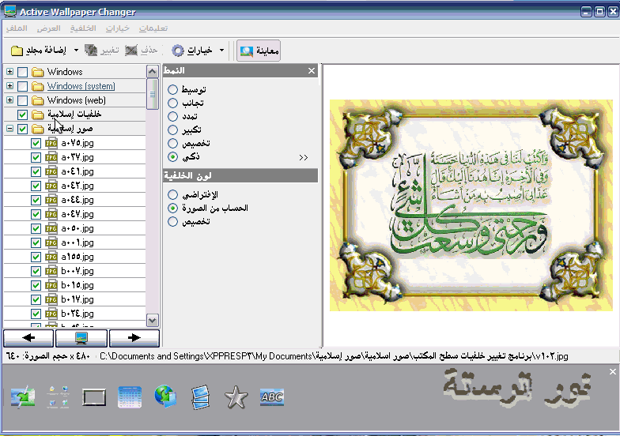Image resolution: width=620 pixels, height=436 pixels.
Task: Click the JPG icon of a٠٤٢.jpg
Action: point(51,186)
